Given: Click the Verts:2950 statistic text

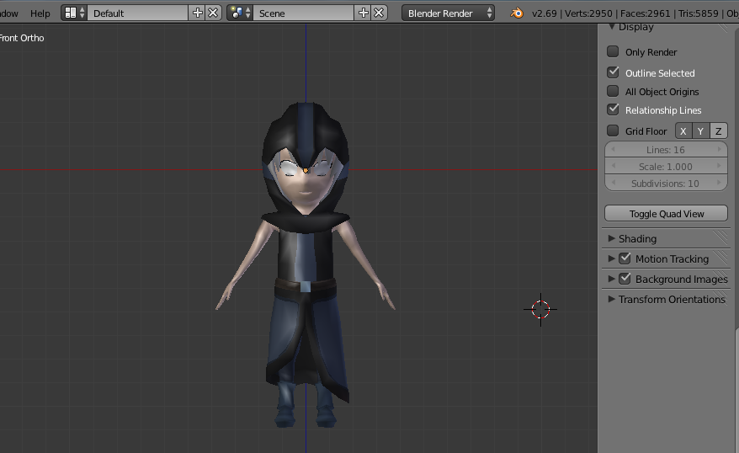Looking at the screenshot, I should (588, 13).
